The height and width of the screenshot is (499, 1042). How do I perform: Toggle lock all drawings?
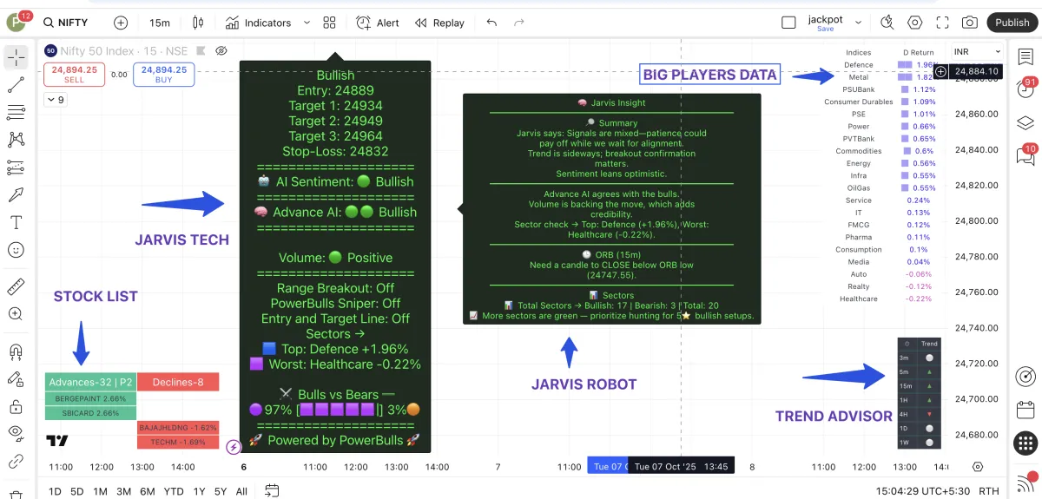pyautogui.click(x=16, y=406)
